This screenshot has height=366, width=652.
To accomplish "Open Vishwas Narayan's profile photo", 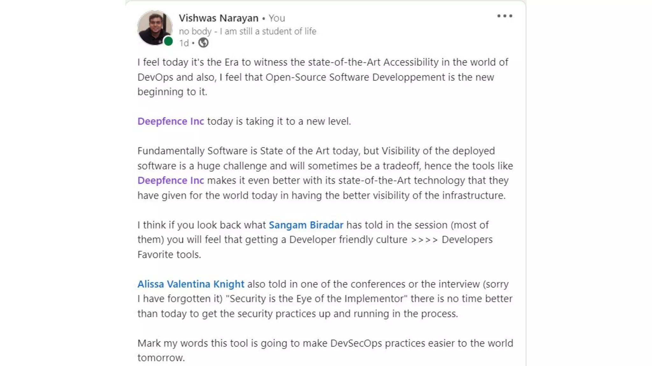I will [154, 27].
